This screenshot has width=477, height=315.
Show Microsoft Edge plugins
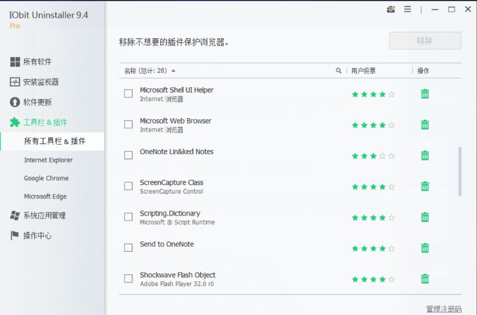(45, 197)
